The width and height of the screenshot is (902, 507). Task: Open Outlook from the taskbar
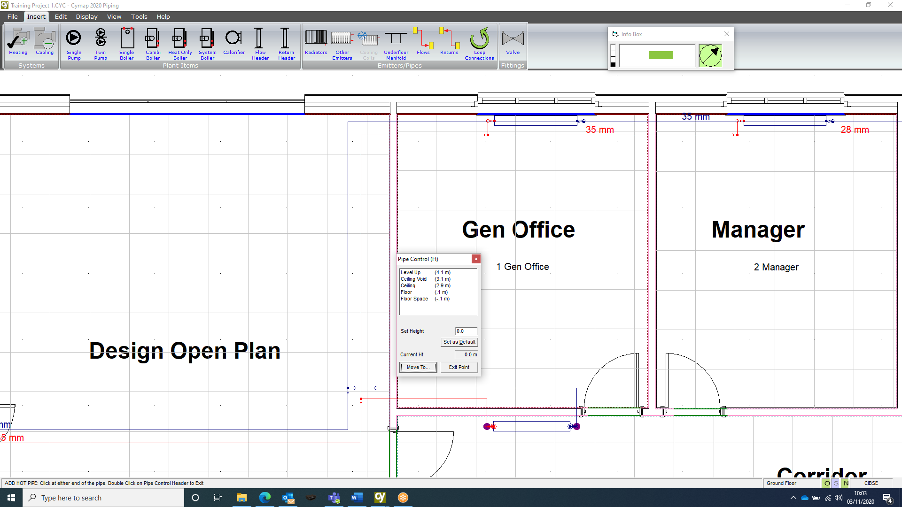pos(288,498)
